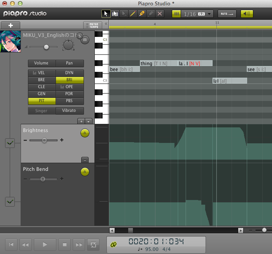Select the Volume parameter button
The width and height of the screenshot is (272, 254).
[x=42, y=63]
